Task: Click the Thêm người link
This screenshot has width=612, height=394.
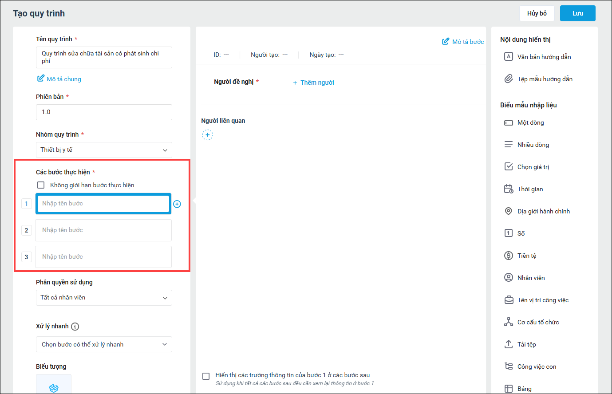Action: (x=313, y=83)
